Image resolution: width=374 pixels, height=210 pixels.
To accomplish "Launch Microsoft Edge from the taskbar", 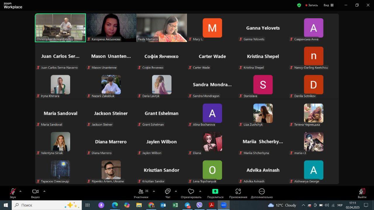I will click(x=115, y=205).
